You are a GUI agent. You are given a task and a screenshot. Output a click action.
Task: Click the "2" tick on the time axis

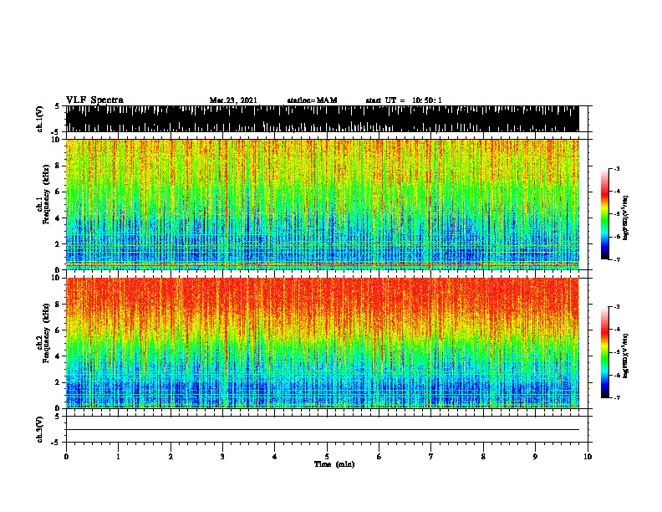tap(171, 457)
